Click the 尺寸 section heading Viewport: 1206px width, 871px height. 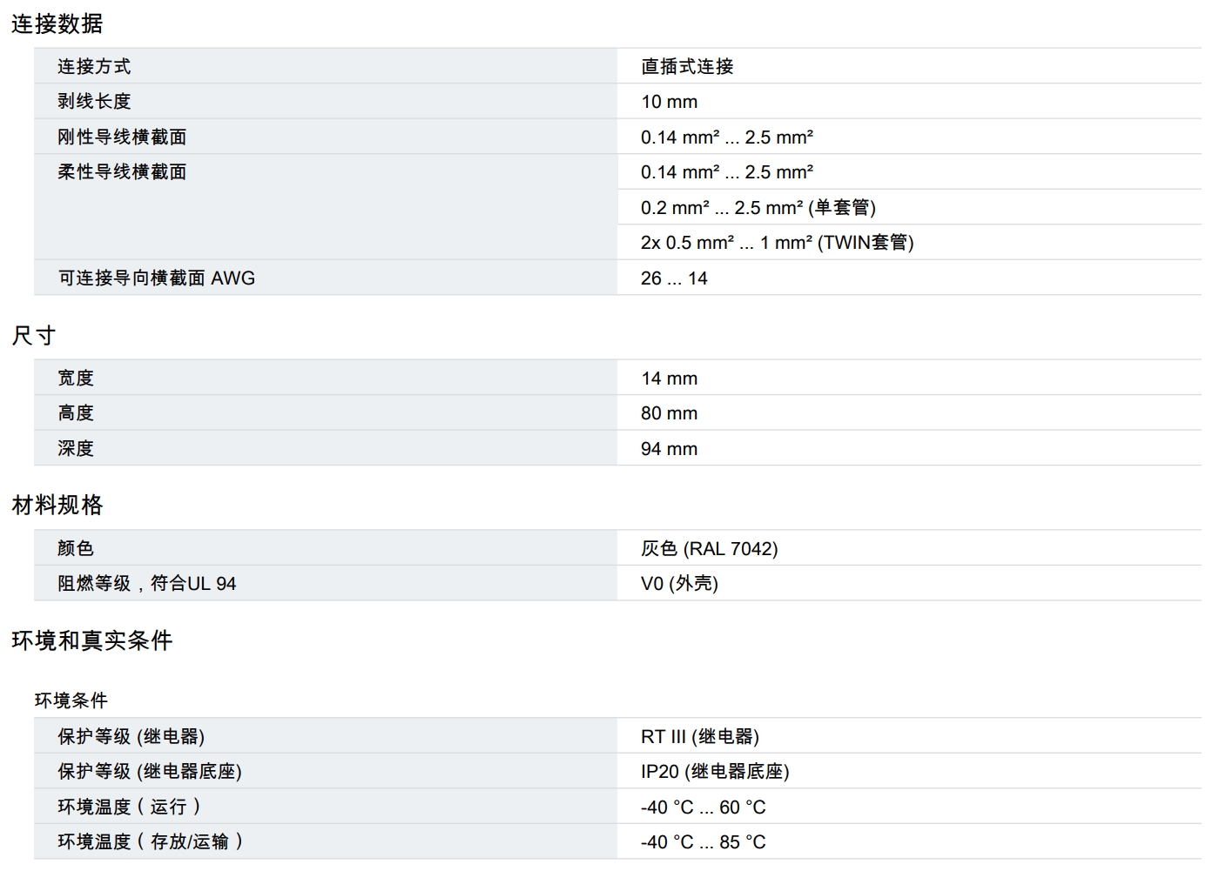(x=34, y=335)
